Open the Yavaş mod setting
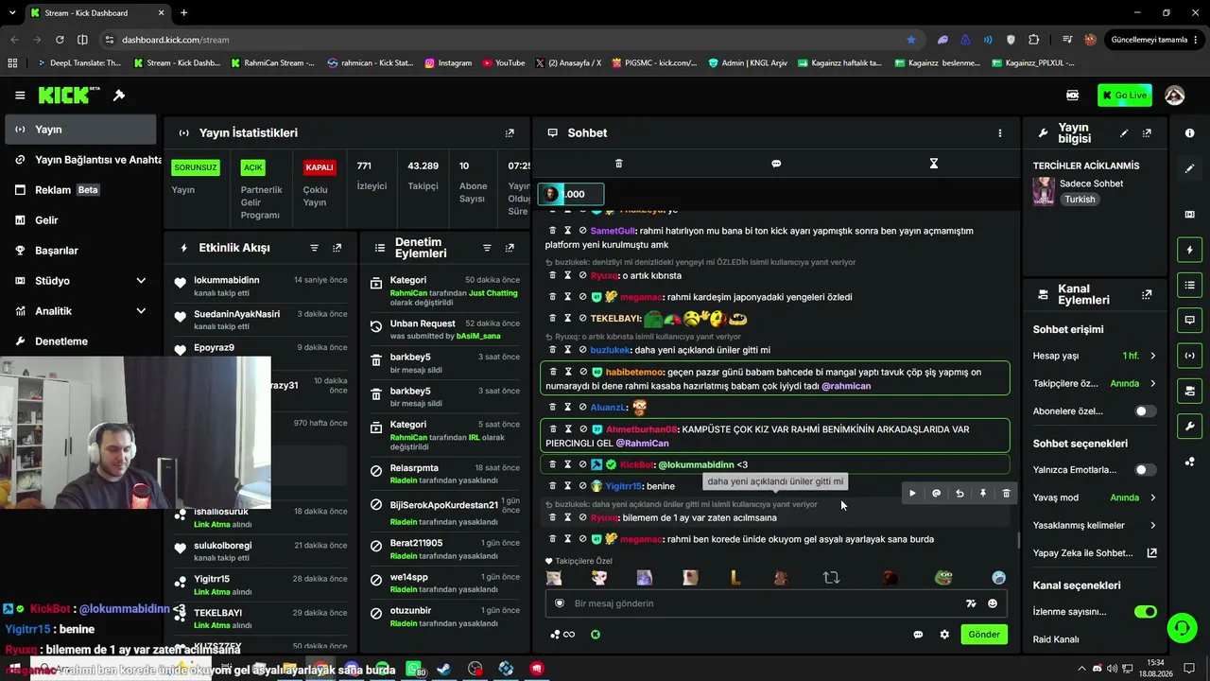The height and width of the screenshot is (681, 1210). 1095,498
